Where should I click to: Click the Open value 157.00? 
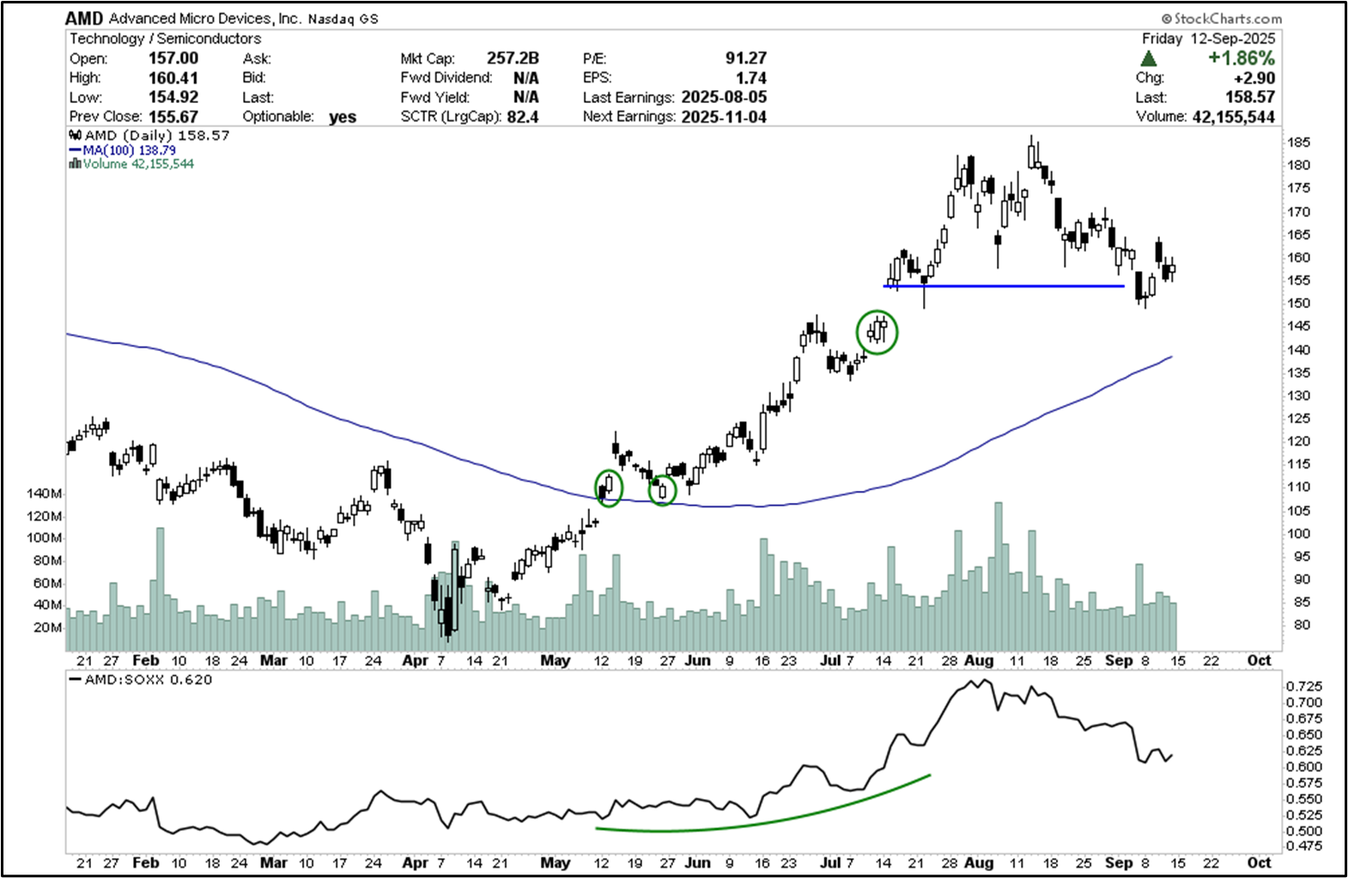coord(173,58)
